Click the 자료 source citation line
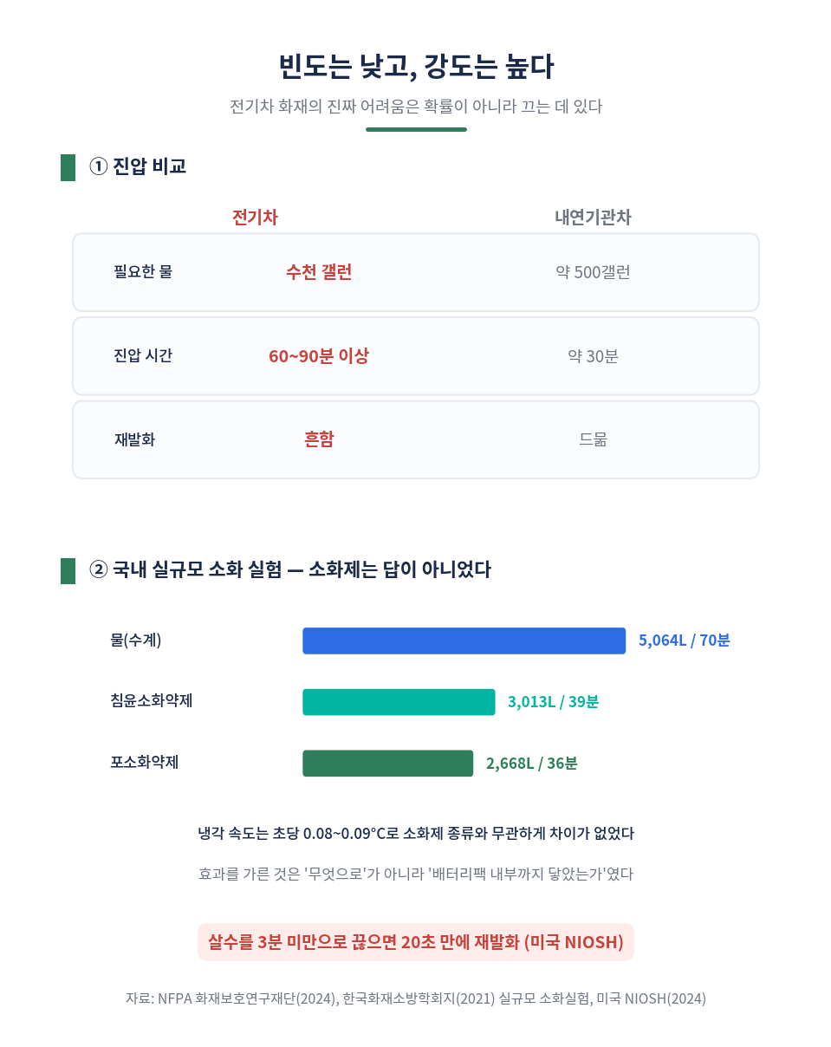The height and width of the screenshot is (1047, 831). click(416, 998)
